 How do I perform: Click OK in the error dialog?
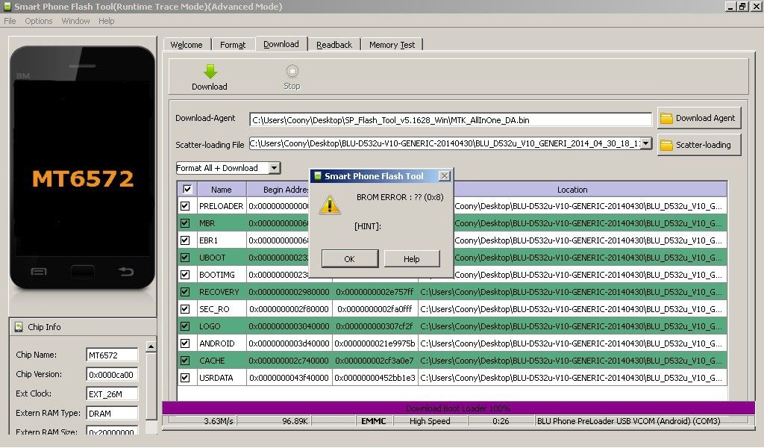point(350,259)
